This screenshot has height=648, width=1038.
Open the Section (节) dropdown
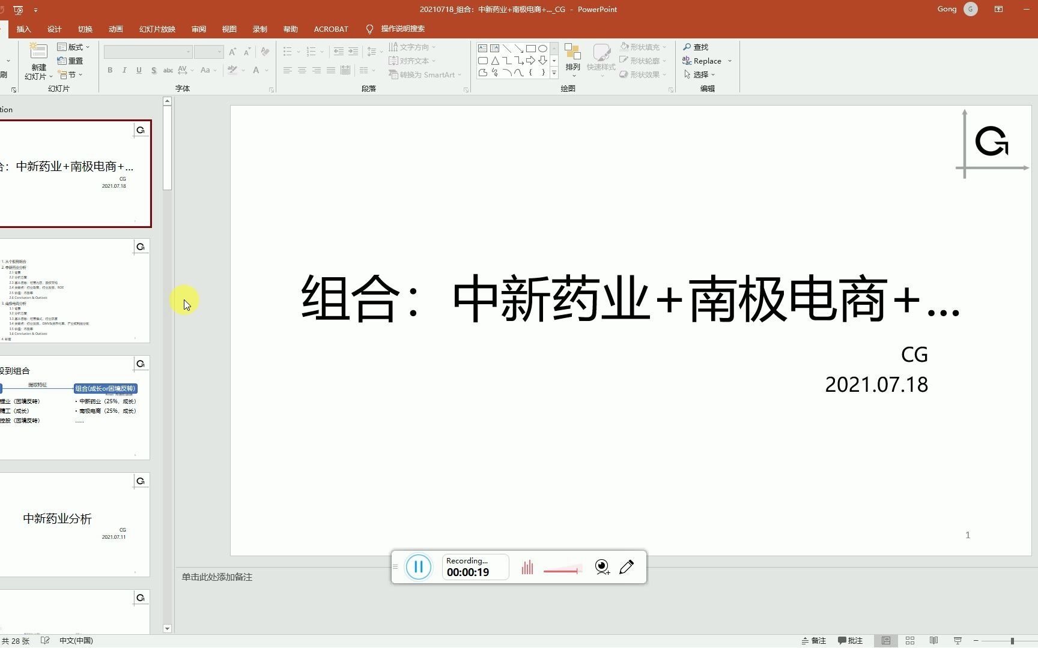click(x=70, y=74)
